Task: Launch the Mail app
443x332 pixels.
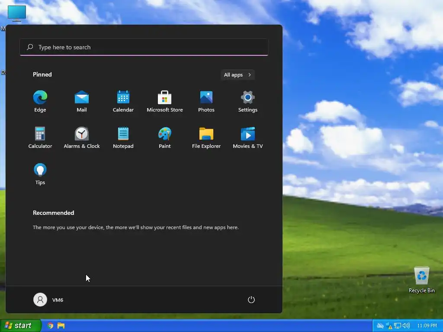Action: pos(82,101)
